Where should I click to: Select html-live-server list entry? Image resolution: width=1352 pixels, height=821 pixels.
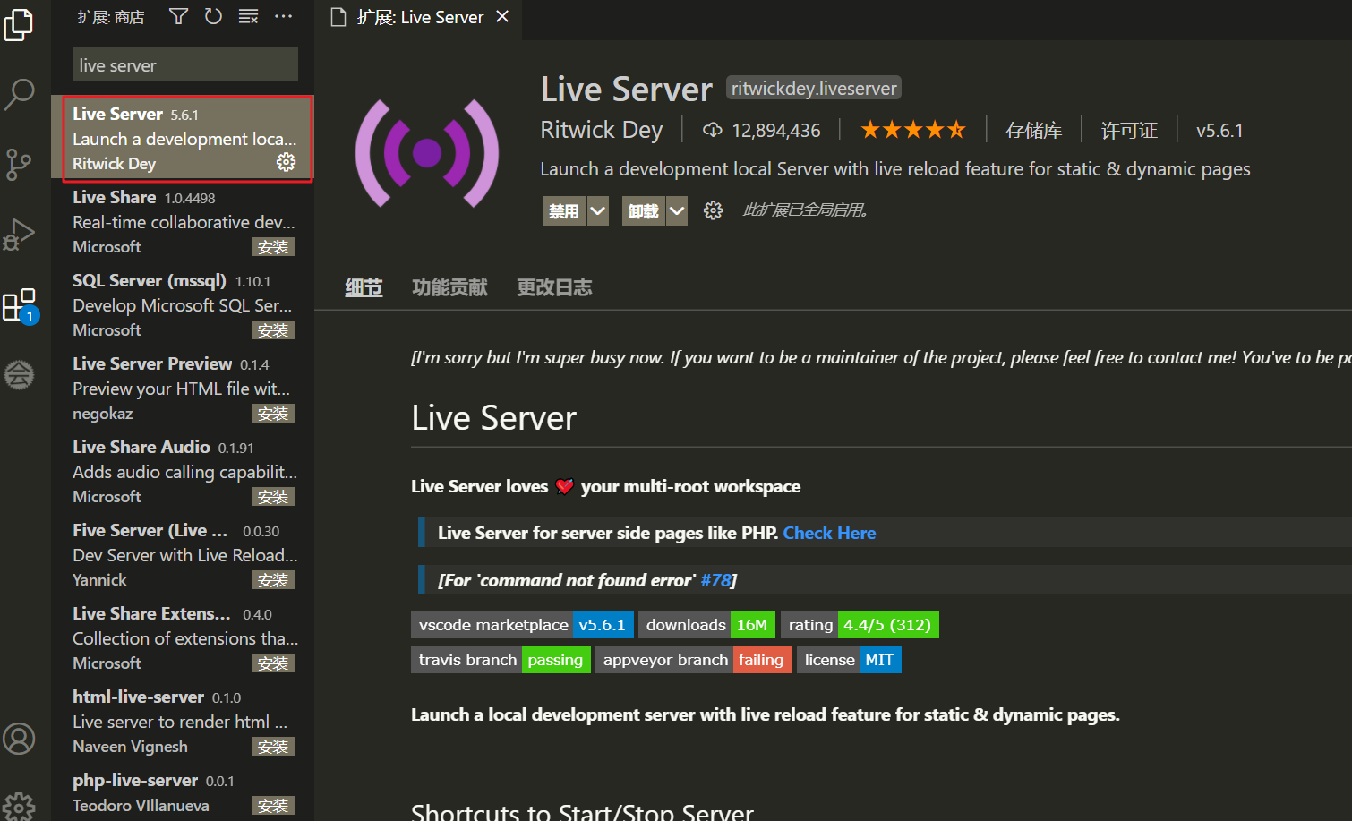pyautogui.click(x=183, y=722)
